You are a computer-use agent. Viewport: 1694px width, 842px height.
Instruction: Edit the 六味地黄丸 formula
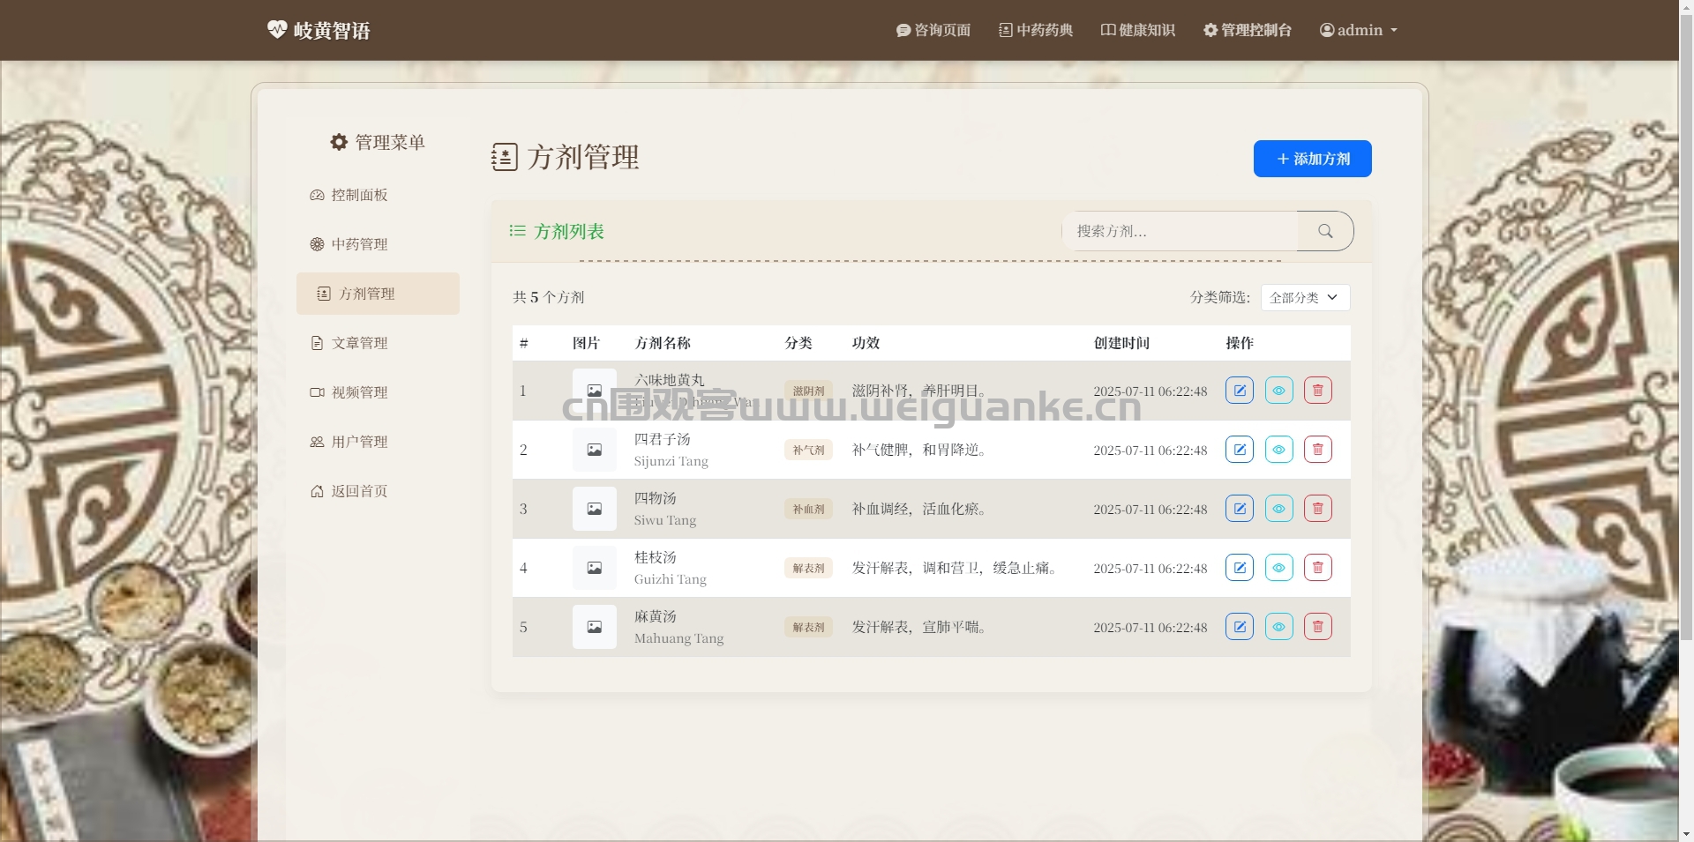click(x=1239, y=391)
